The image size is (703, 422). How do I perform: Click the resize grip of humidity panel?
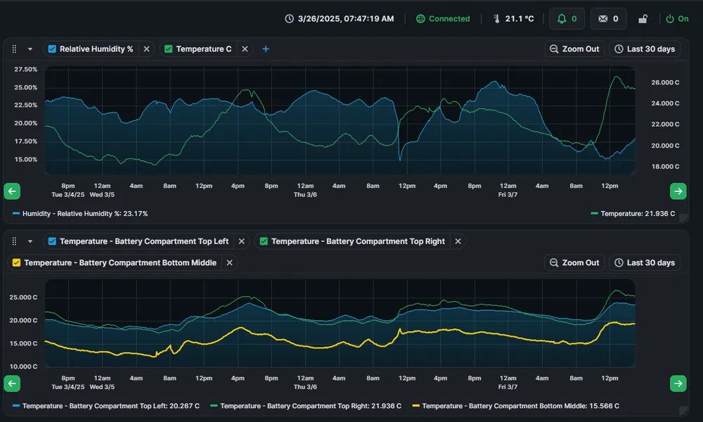(x=683, y=218)
